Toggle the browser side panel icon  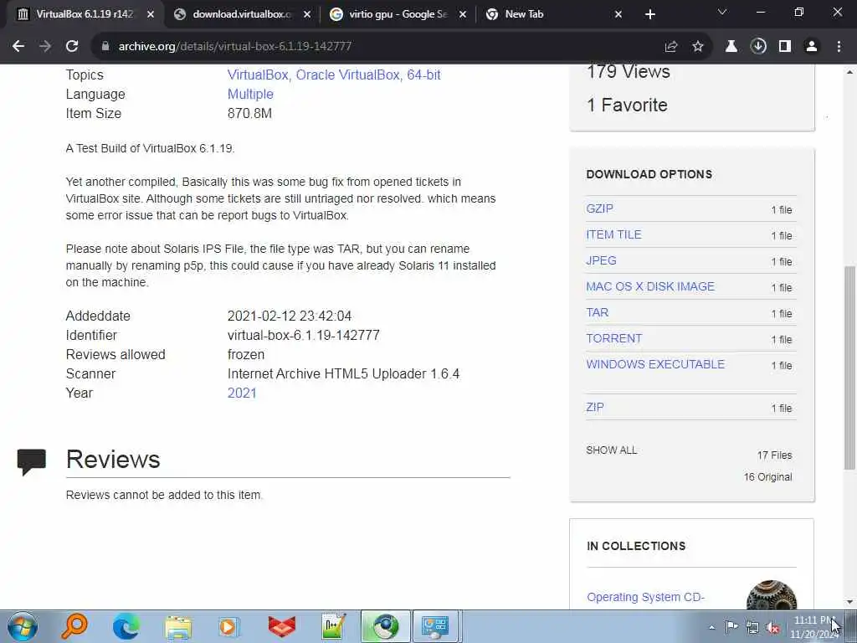click(785, 47)
